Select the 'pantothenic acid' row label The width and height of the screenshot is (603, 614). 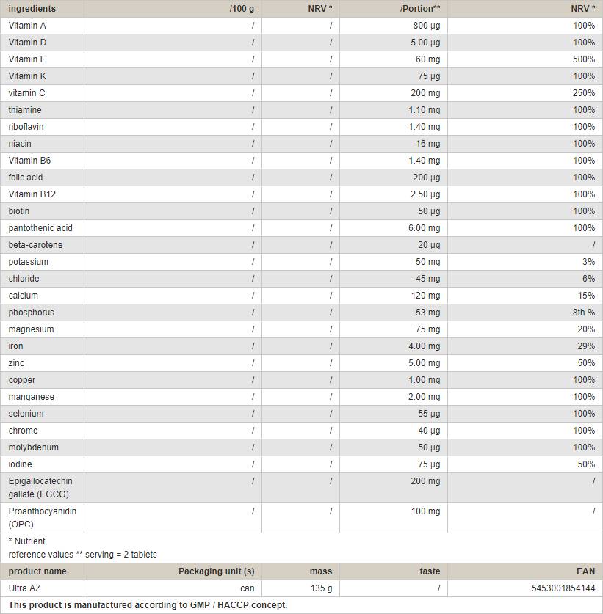click(40, 228)
